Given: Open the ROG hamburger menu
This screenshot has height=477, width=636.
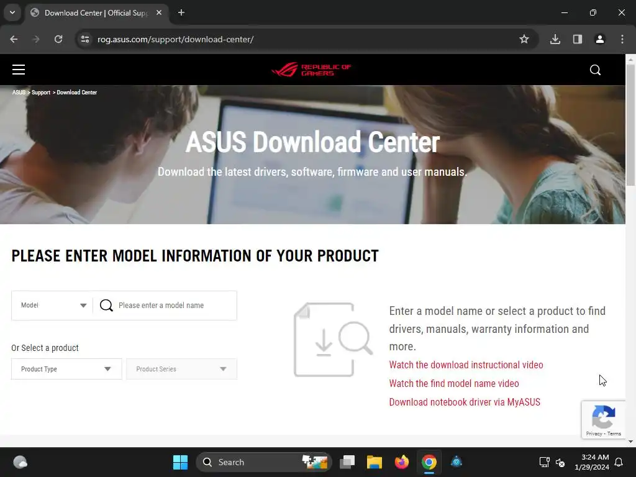Looking at the screenshot, I should pos(19,70).
